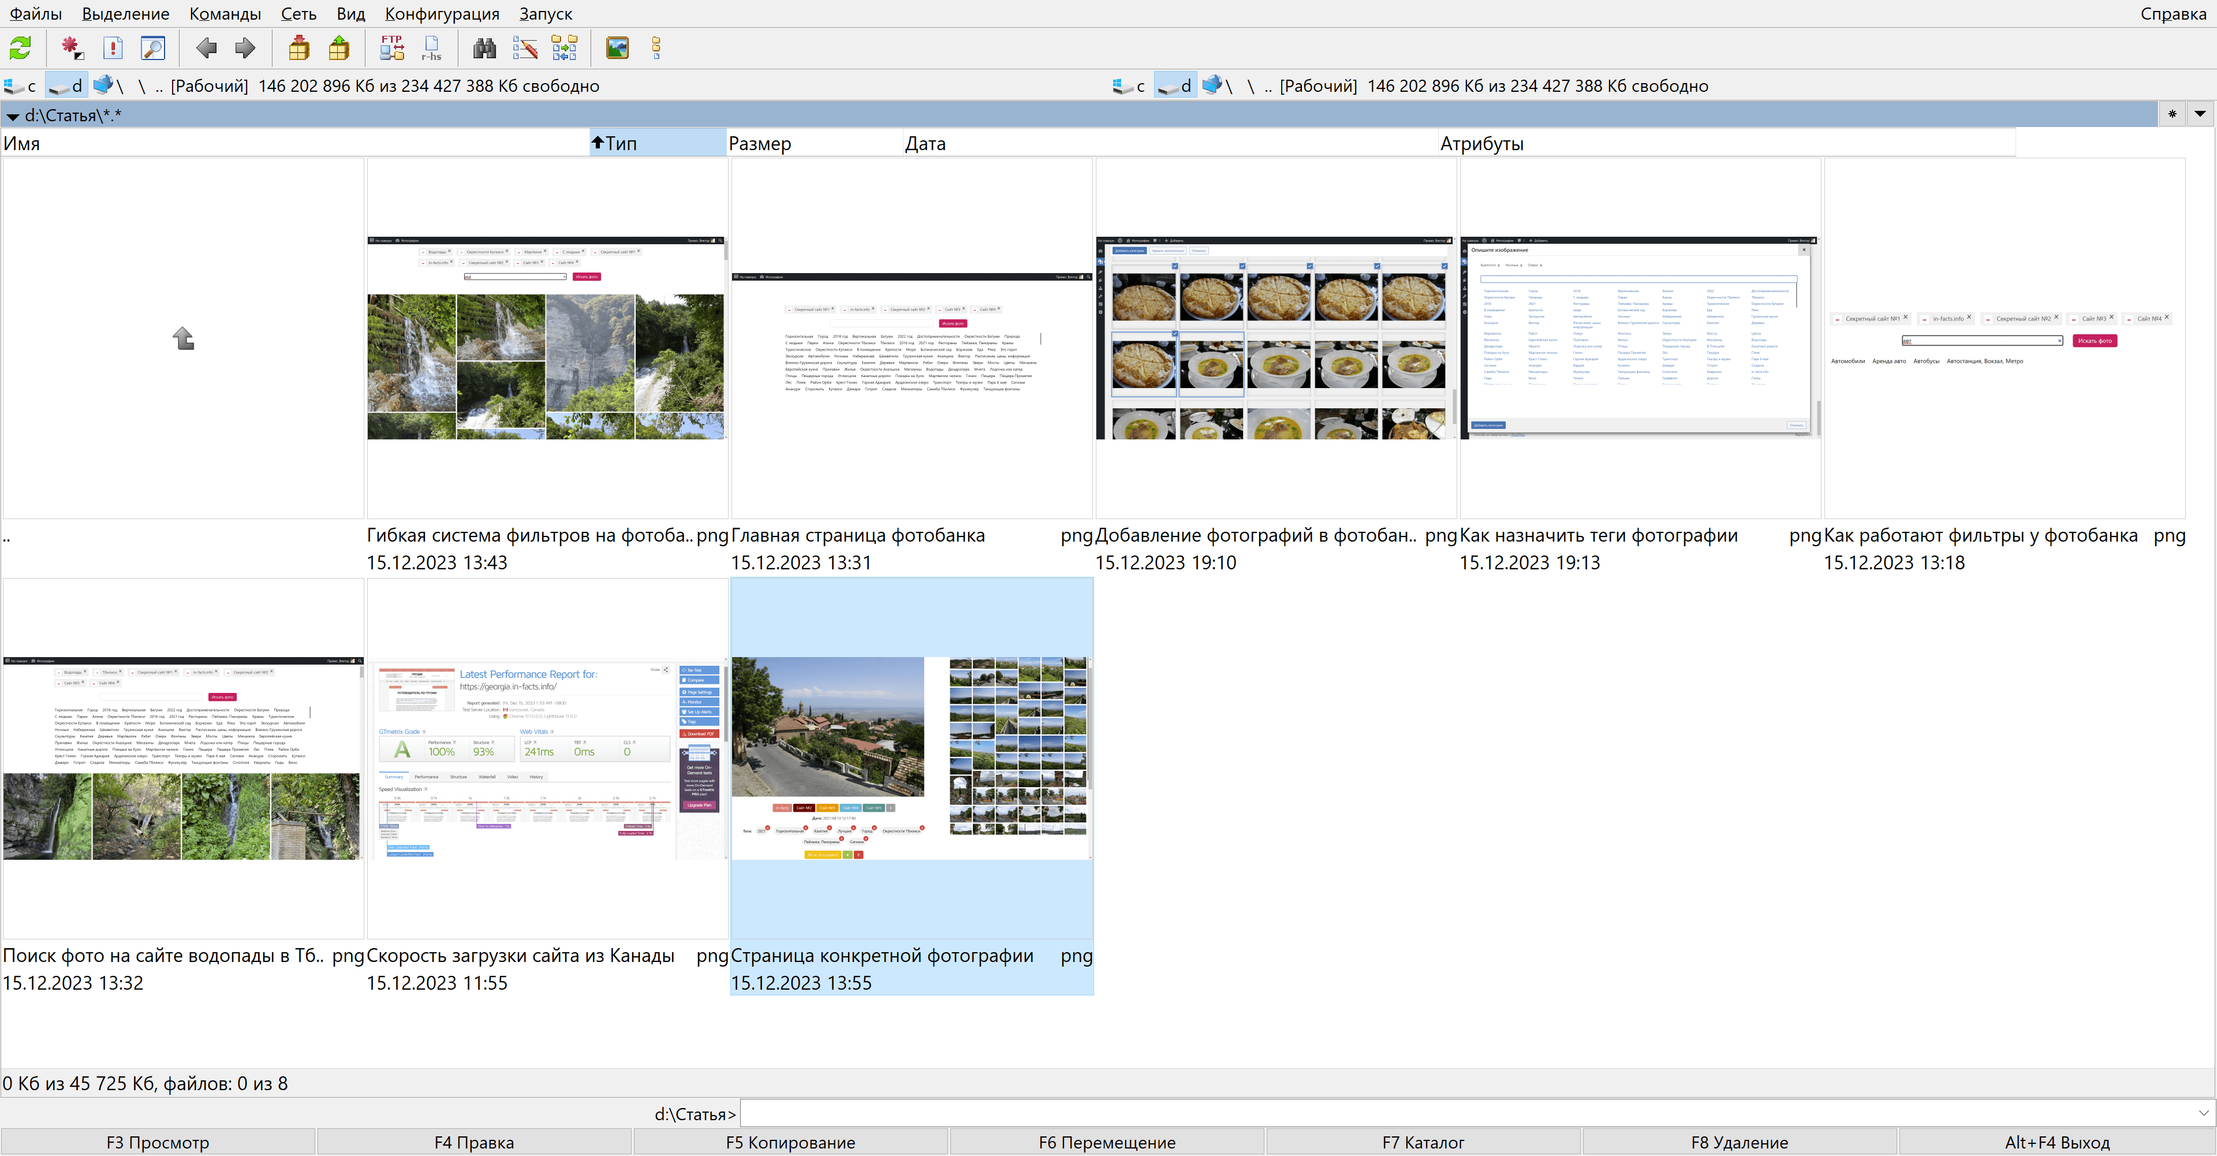Screen dimensions: 2217x1156
Task: Sort files by the Размер column
Action: point(760,144)
